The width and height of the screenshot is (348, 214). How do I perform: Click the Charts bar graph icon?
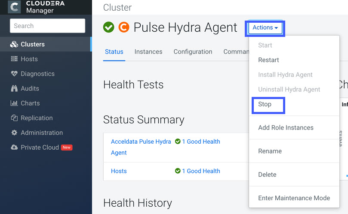pos(14,103)
